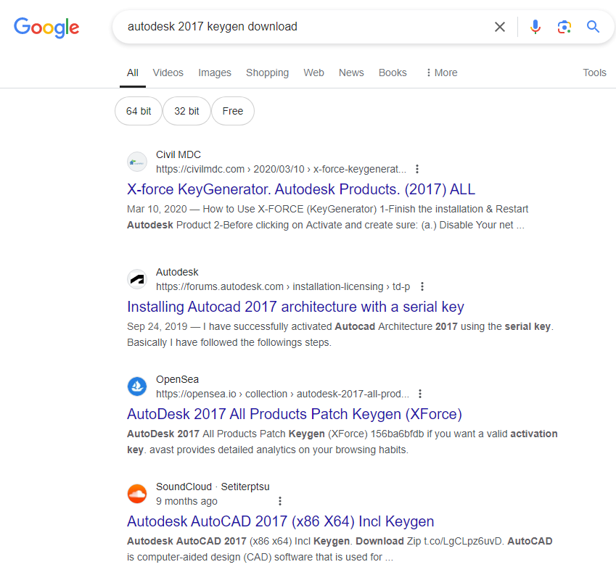Click the blue magnifier search button
The height and width of the screenshot is (575, 616).
(593, 27)
